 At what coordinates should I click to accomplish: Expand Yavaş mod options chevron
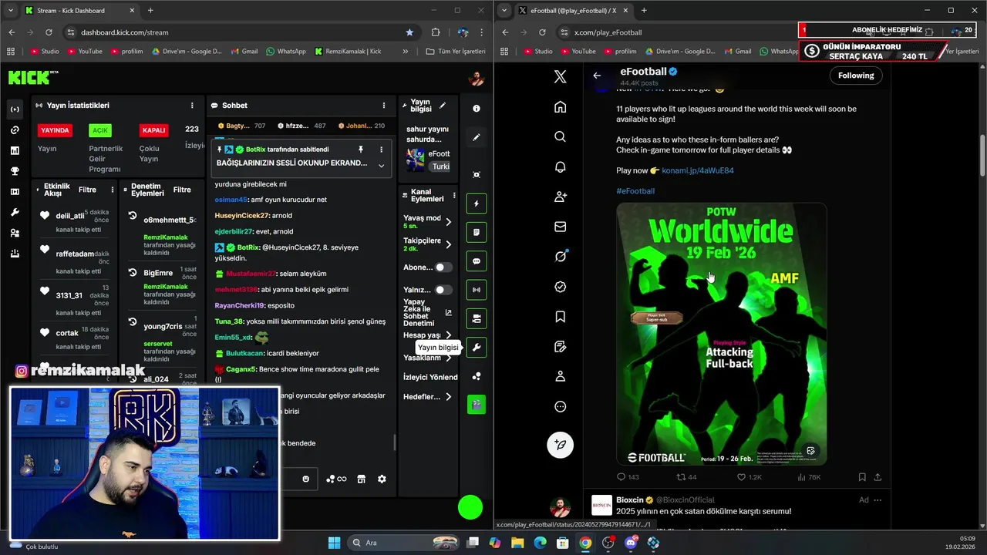point(449,222)
